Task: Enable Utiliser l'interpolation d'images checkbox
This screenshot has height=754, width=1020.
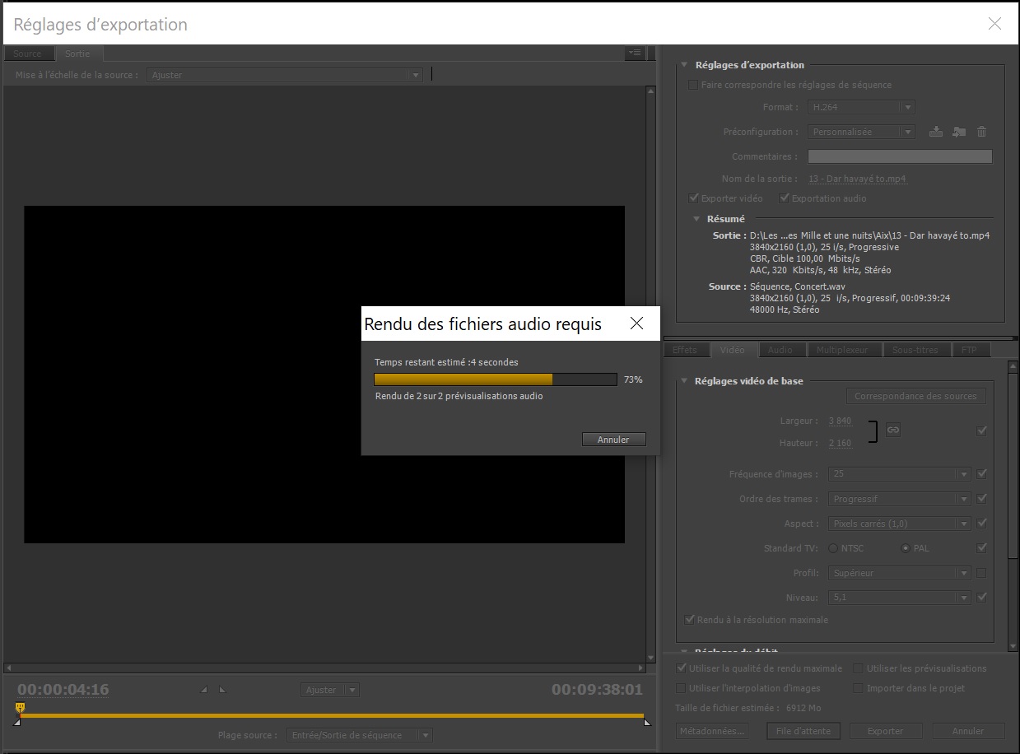Action: tap(681, 688)
